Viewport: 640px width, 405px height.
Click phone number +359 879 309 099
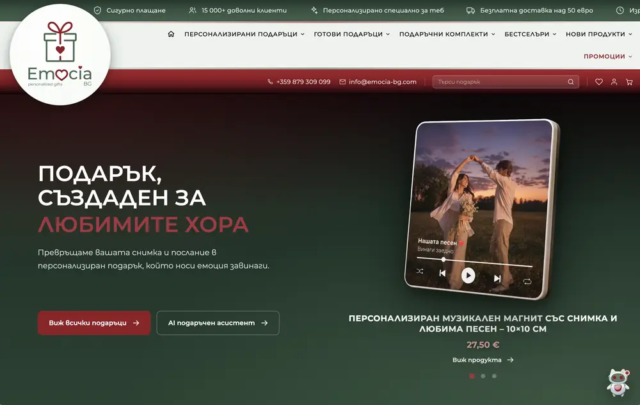pos(303,82)
